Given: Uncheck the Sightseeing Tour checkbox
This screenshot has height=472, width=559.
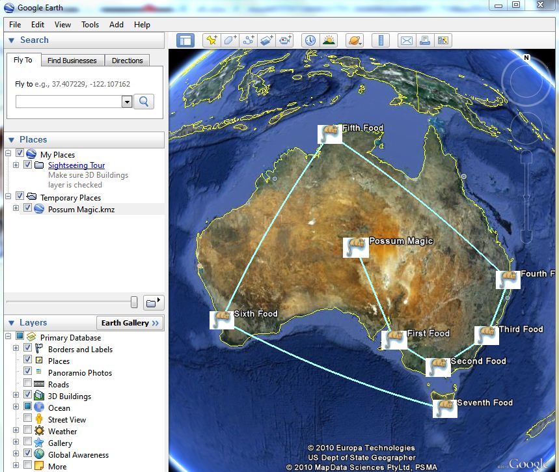Looking at the screenshot, I should point(27,165).
